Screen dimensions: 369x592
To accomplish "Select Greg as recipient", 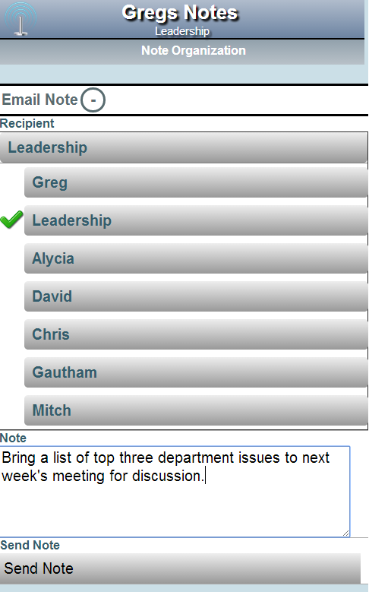I will [196, 182].
